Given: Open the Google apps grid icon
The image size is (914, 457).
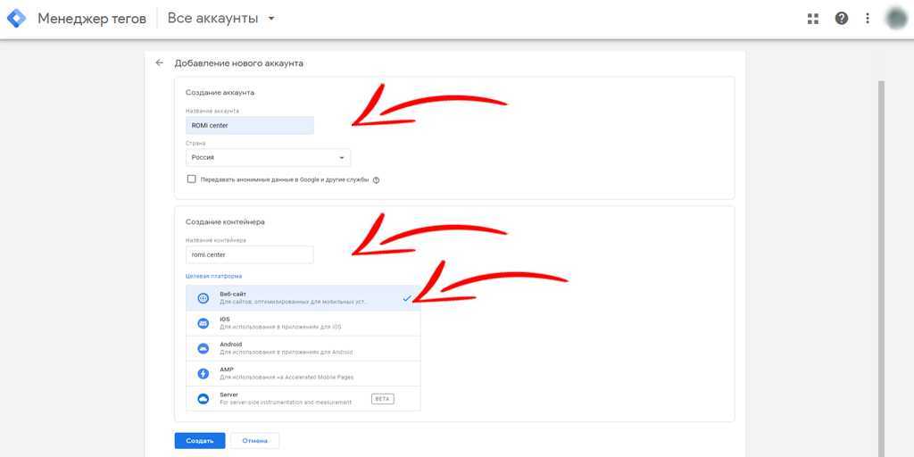Looking at the screenshot, I should [x=813, y=19].
